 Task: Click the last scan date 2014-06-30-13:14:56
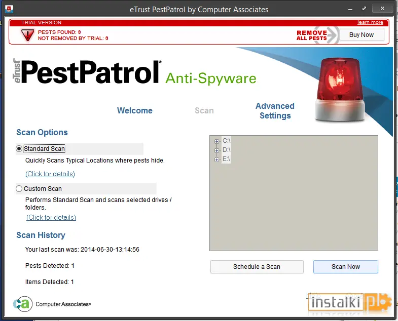pyautogui.click(x=110, y=250)
